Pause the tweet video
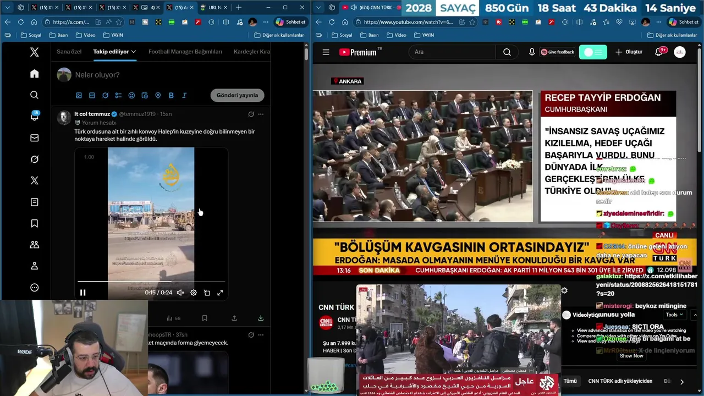 (83, 293)
